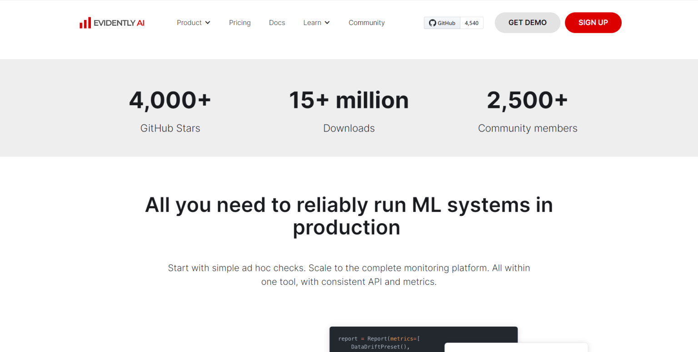The height and width of the screenshot is (352, 698).
Task: Click the 15+ million downloads figure
Action: 349,100
